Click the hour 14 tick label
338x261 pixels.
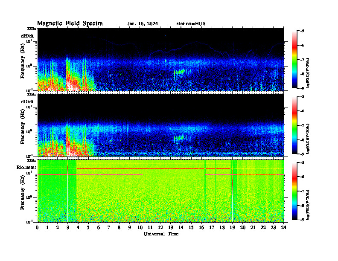coord(181,227)
